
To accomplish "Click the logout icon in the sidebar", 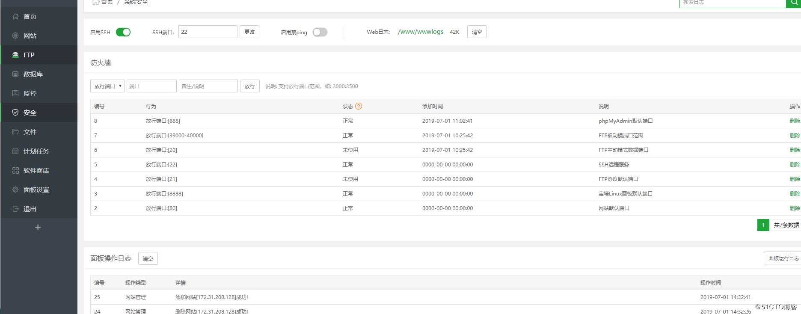I will tap(15, 209).
